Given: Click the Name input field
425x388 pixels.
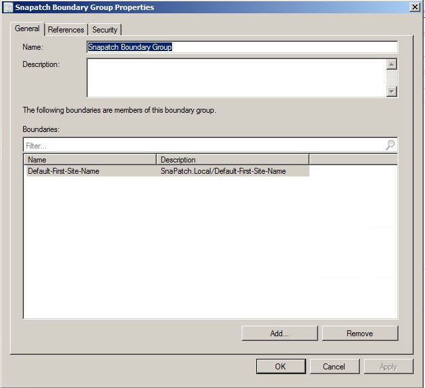Looking at the screenshot, I should 242,47.
